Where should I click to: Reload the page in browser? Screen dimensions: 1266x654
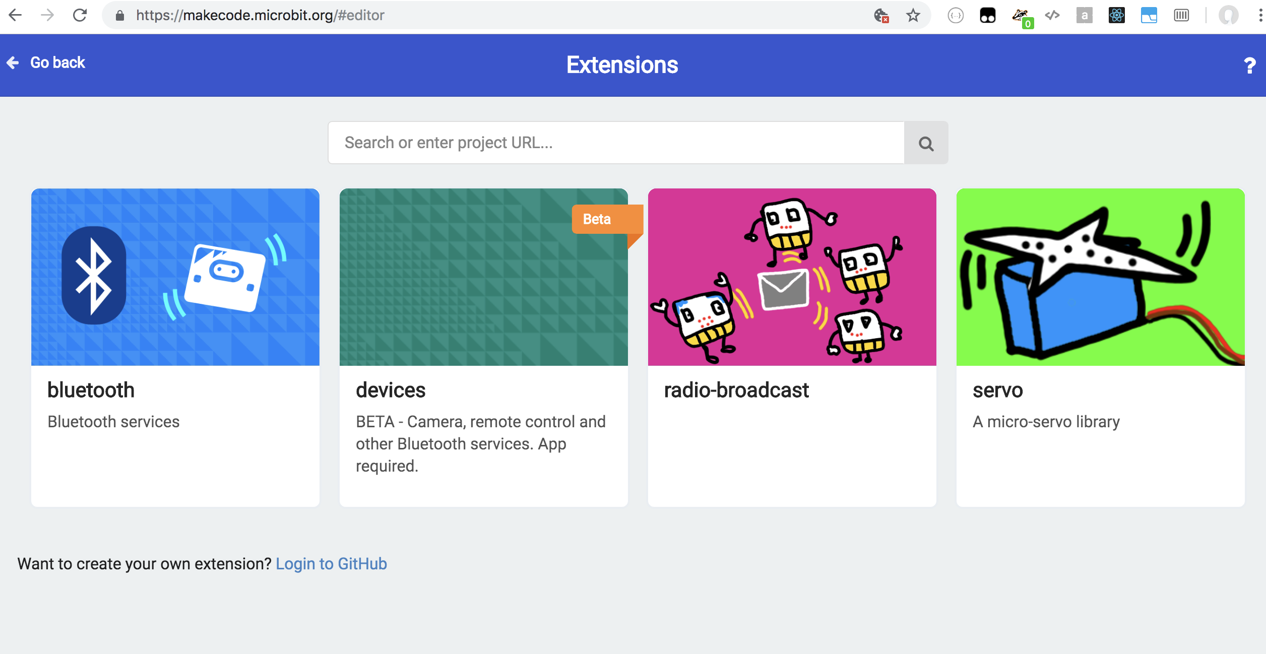point(80,16)
